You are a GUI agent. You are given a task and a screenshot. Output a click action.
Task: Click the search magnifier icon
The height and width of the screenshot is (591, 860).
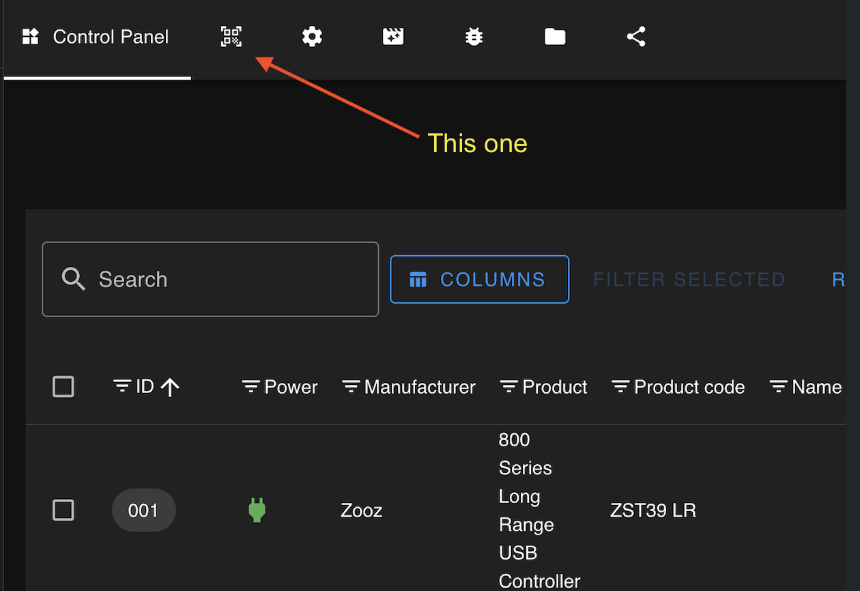click(74, 279)
